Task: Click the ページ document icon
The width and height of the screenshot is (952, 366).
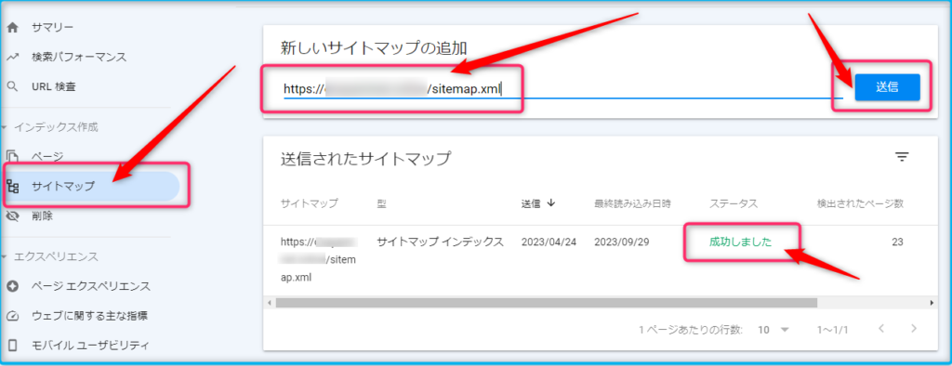Action: click(12, 157)
